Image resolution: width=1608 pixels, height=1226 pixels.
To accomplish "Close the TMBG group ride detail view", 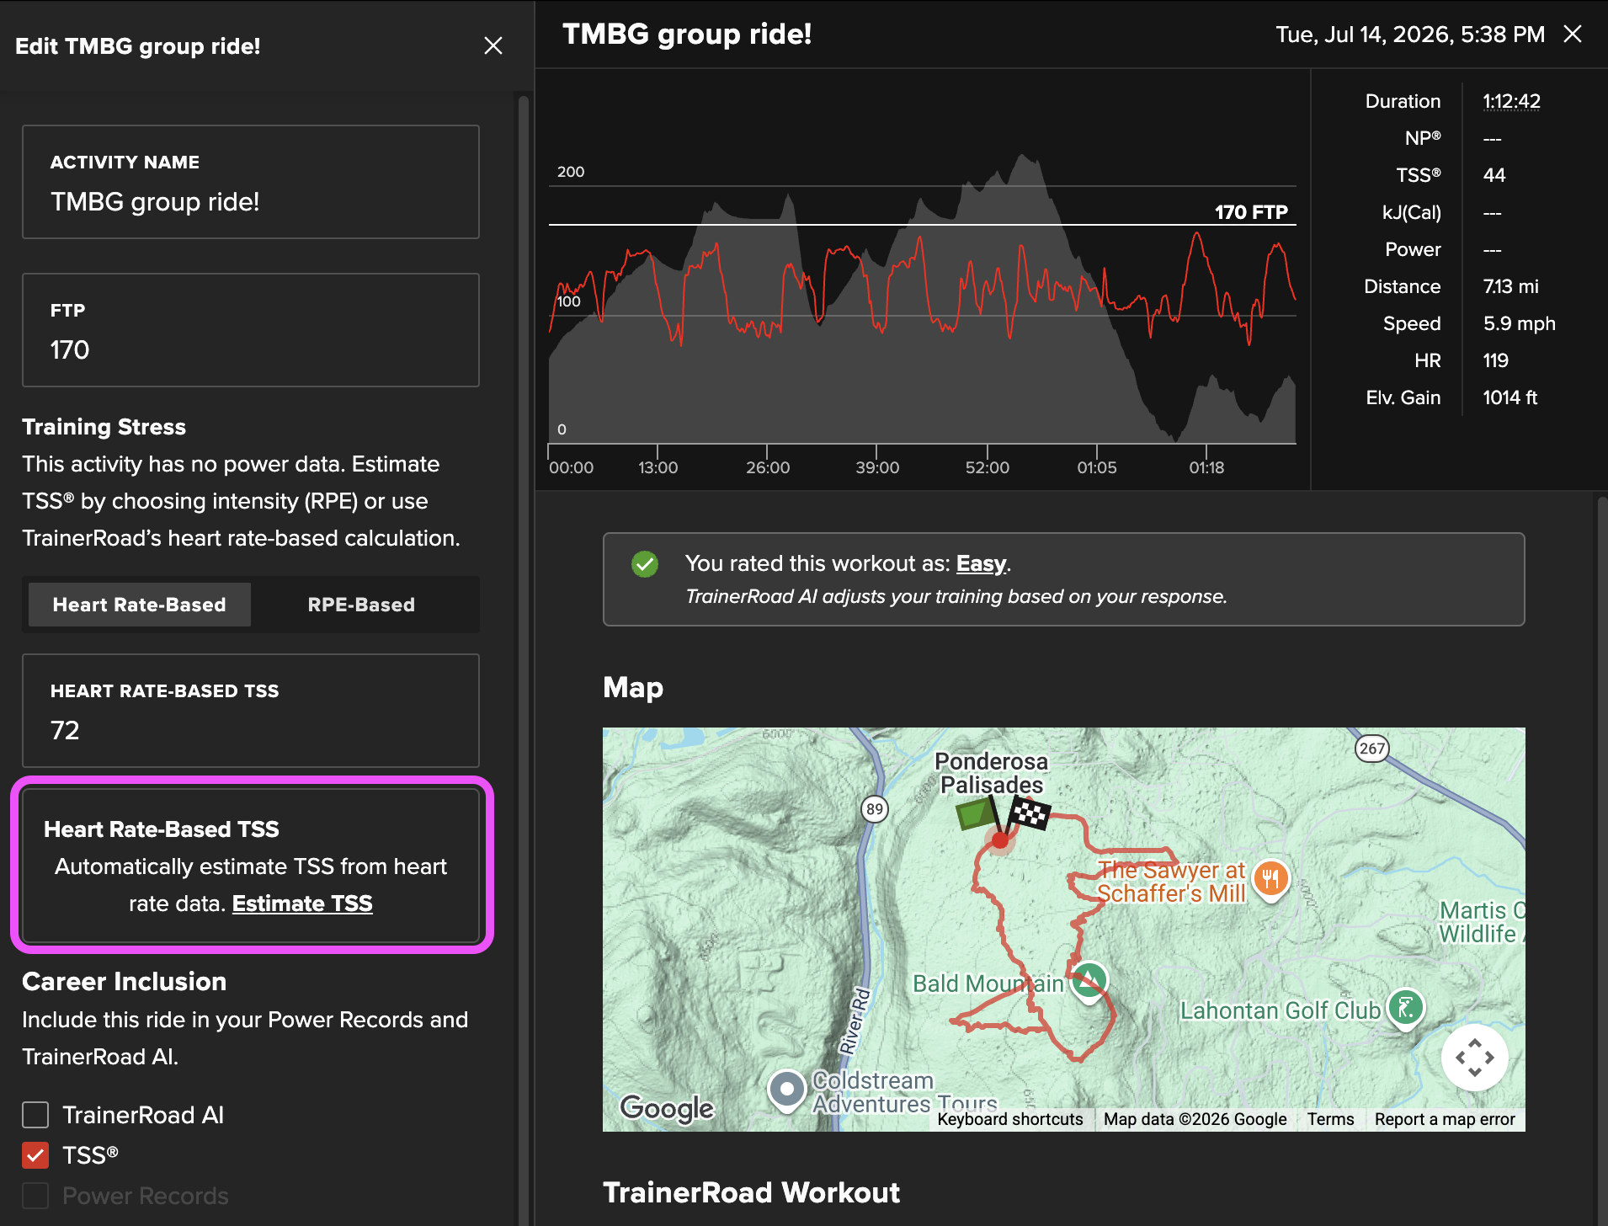I will pyautogui.click(x=1573, y=34).
